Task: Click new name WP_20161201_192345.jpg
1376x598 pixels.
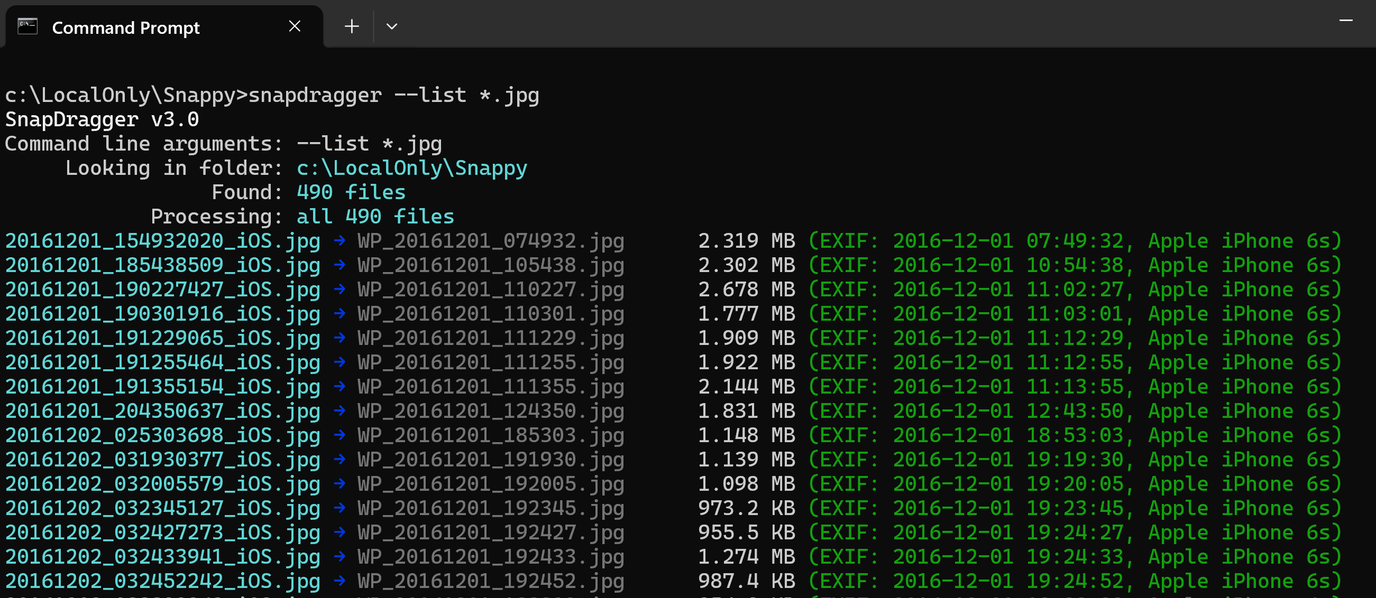Action: click(x=491, y=508)
